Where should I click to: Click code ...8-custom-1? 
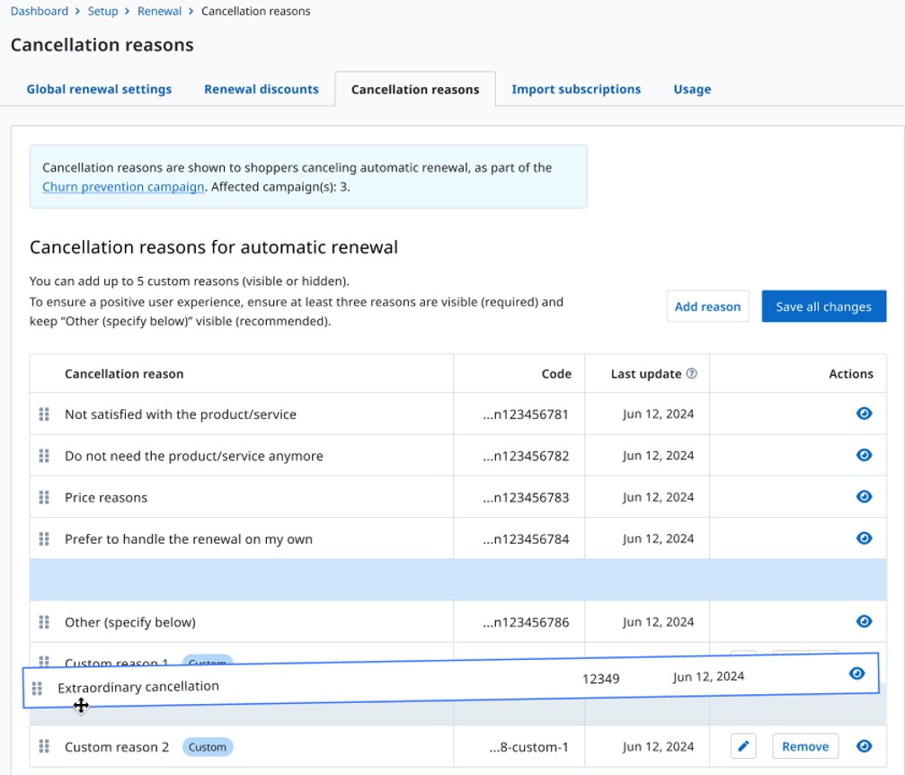click(x=528, y=747)
